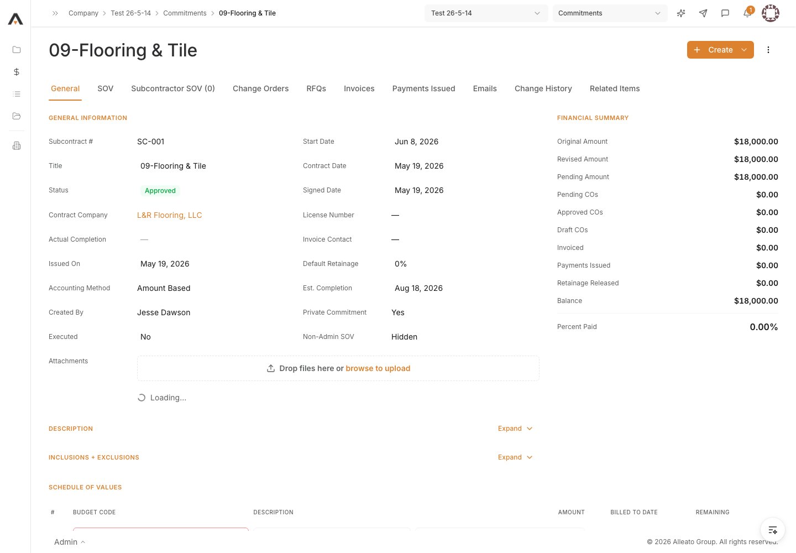796x553 pixels.
Task: Click the Default Retainage value 0%
Action: (x=401, y=264)
